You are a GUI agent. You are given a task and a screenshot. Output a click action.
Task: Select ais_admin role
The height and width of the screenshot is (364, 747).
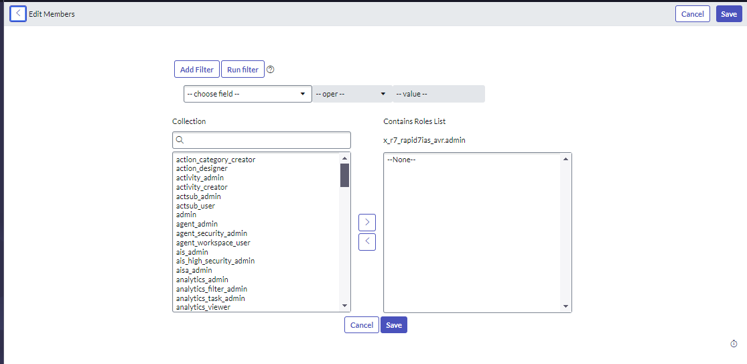[x=192, y=252]
